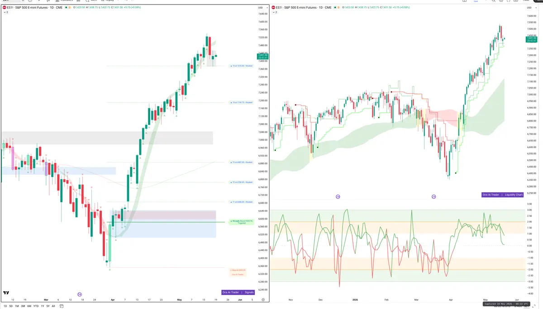Image resolution: width=543 pixels, height=309 pixels.
Task: Click the T4 target Booked label
Action: point(242,102)
